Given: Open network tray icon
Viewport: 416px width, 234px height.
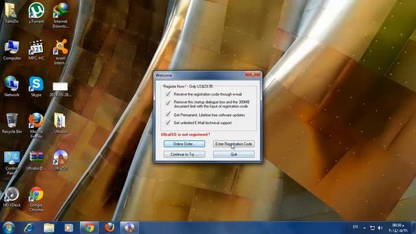Looking at the screenshot, I should tap(372, 227).
